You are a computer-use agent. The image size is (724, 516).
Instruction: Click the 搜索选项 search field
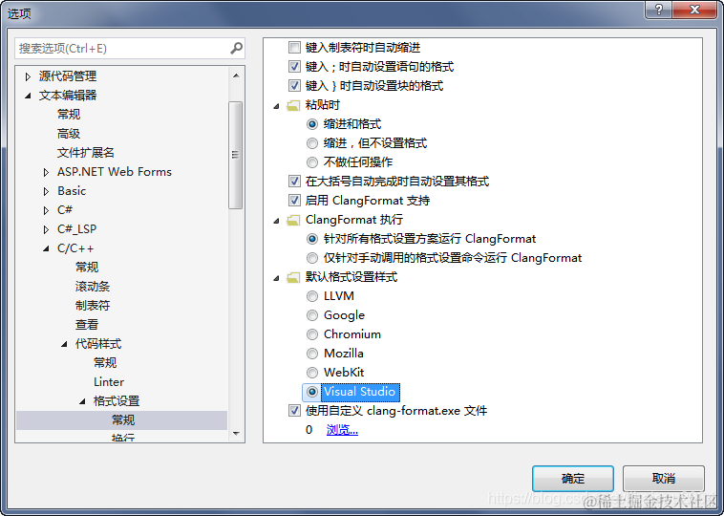(x=122, y=48)
